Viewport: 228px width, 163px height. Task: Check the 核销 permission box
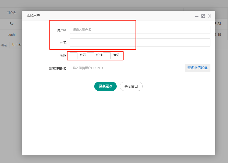pos(90,55)
